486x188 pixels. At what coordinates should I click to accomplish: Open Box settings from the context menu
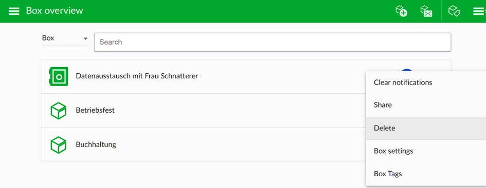426,151
